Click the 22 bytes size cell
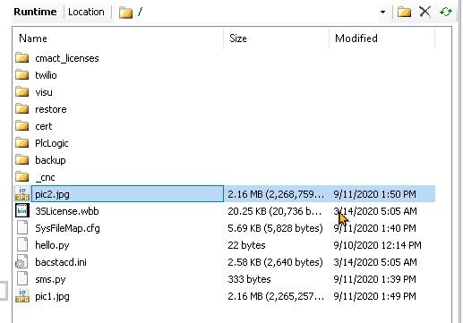The height and width of the screenshot is (323, 463). click(x=246, y=245)
